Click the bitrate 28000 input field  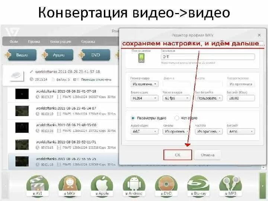[x=241, y=98]
